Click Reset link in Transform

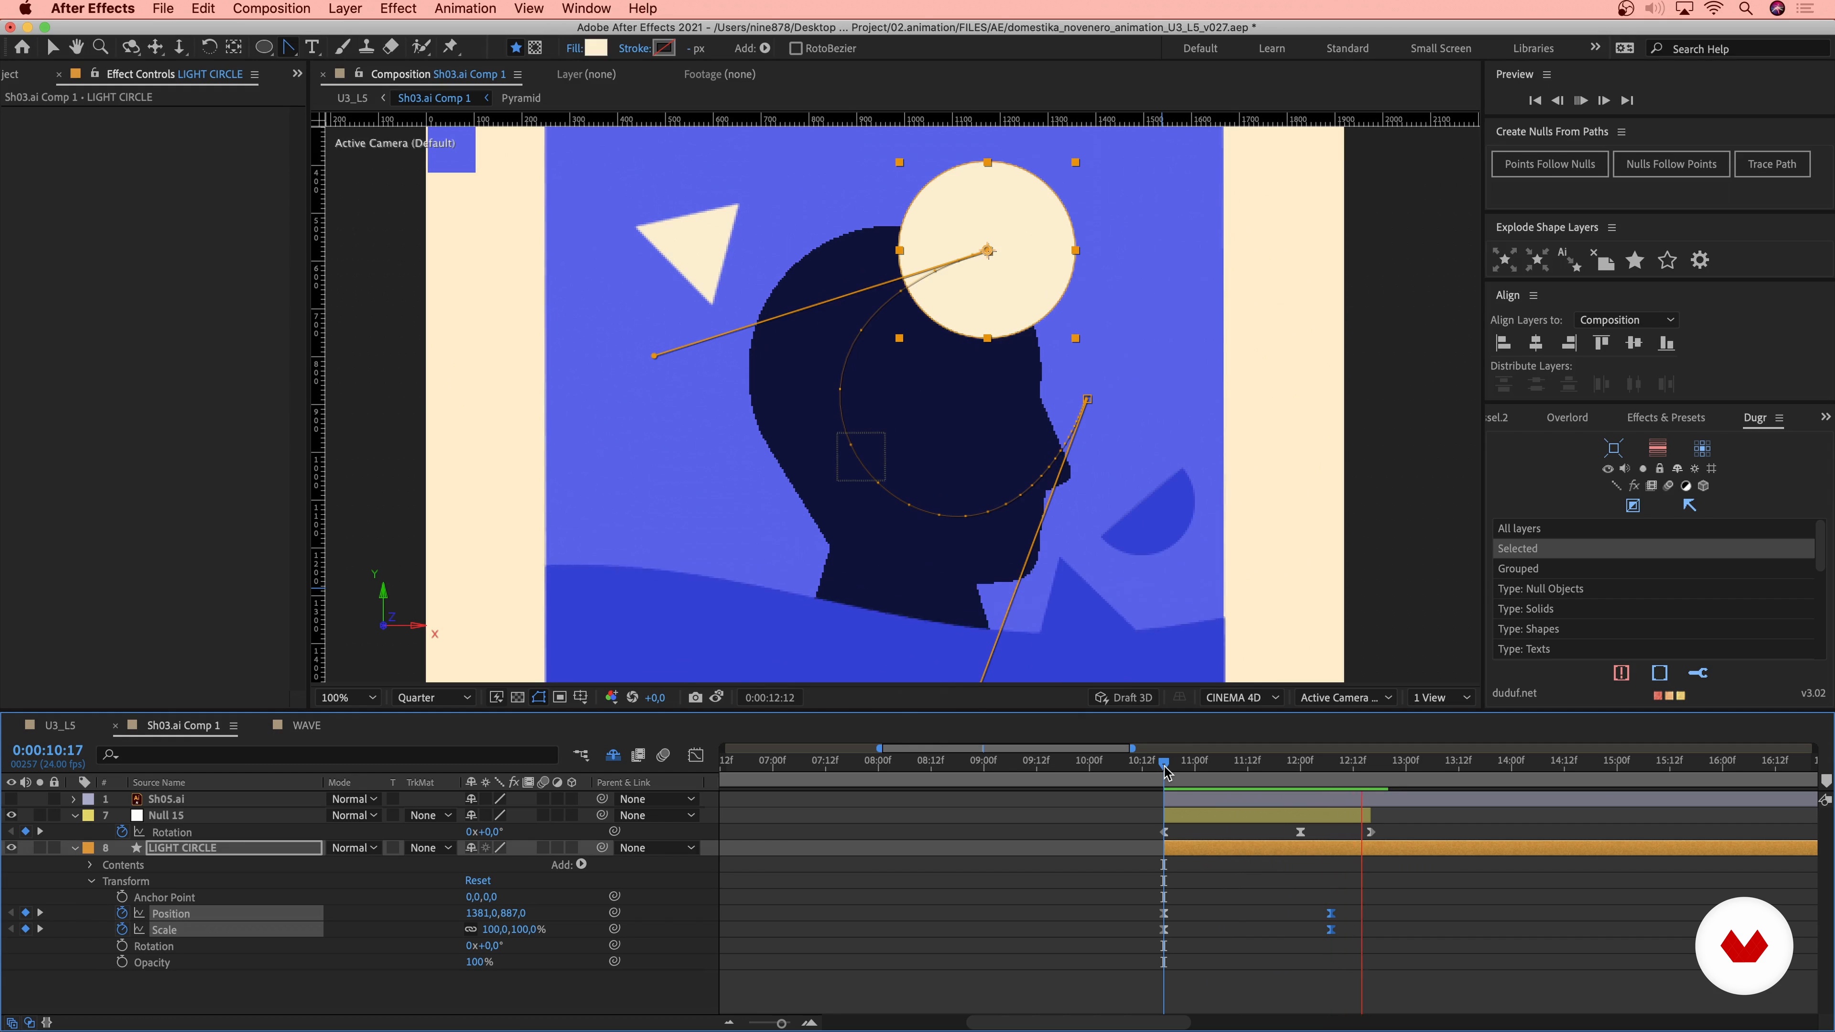[477, 880]
